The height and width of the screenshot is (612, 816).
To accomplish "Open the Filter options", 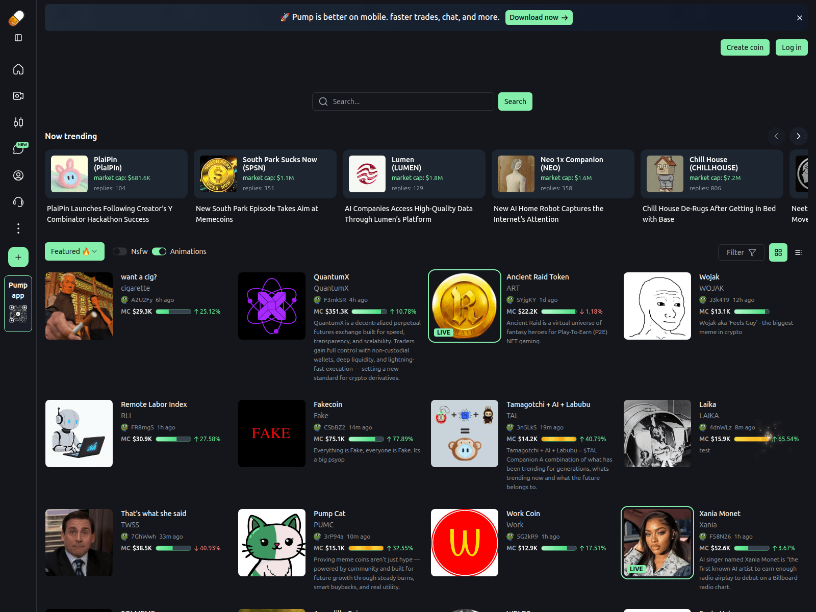I will [741, 252].
